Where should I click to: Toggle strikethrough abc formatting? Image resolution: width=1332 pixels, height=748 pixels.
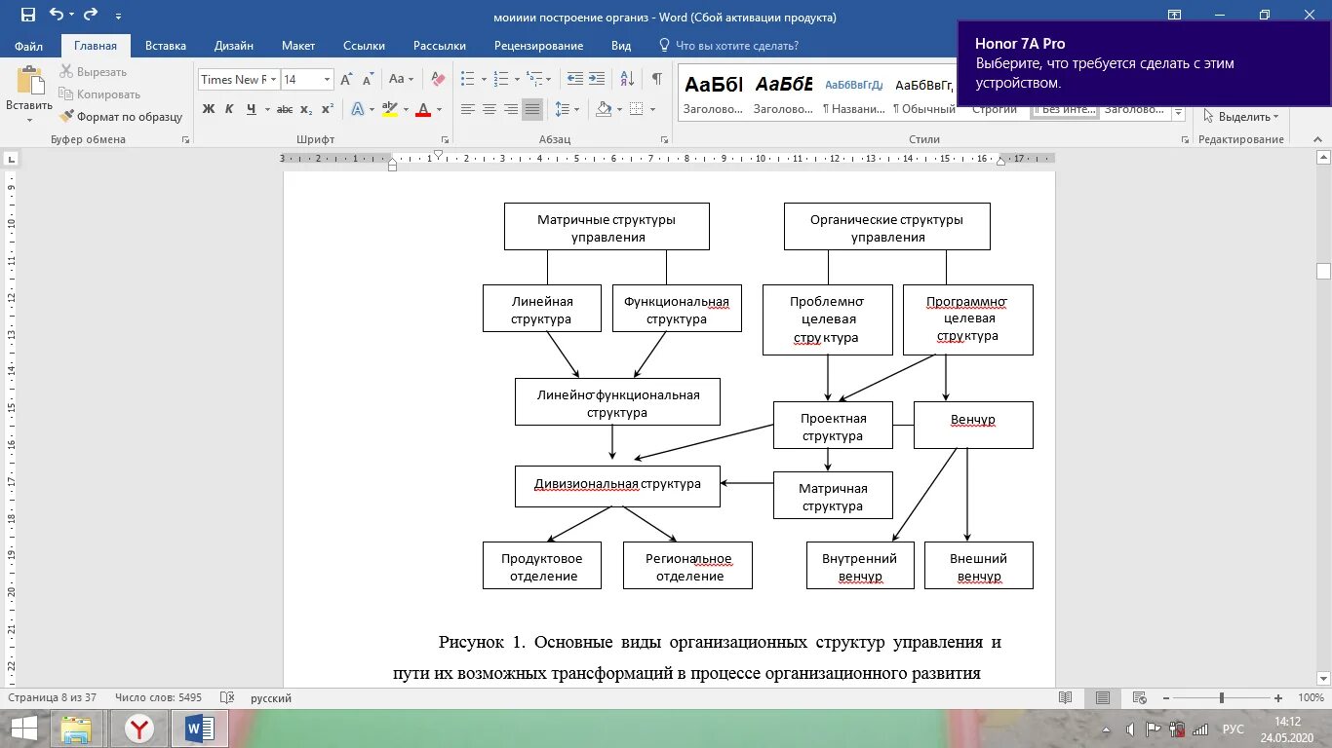286,109
